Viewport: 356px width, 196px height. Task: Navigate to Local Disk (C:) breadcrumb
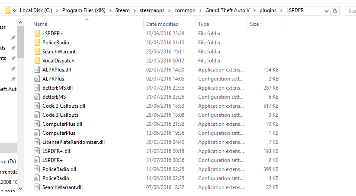pyautogui.click(x=36, y=10)
